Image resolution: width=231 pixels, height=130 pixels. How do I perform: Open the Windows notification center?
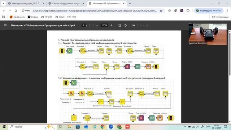pyautogui.click(x=225, y=127)
